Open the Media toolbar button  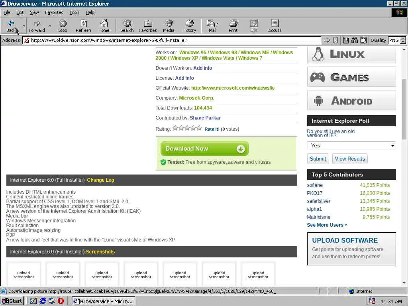click(x=169, y=26)
